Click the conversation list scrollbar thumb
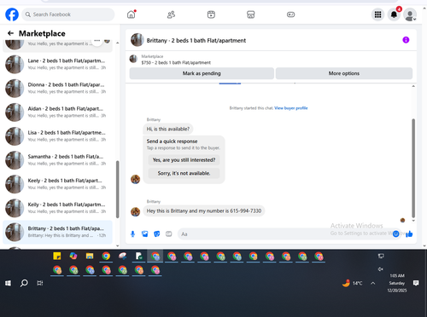Viewport: 427px width, 317px height. (x=117, y=189)
